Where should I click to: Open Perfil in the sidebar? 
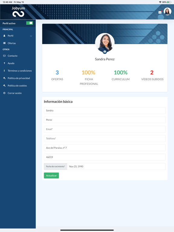click(11, 36)
